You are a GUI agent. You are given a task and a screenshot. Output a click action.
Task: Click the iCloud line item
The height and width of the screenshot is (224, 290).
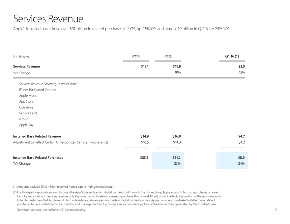click(x=24, y=119)
